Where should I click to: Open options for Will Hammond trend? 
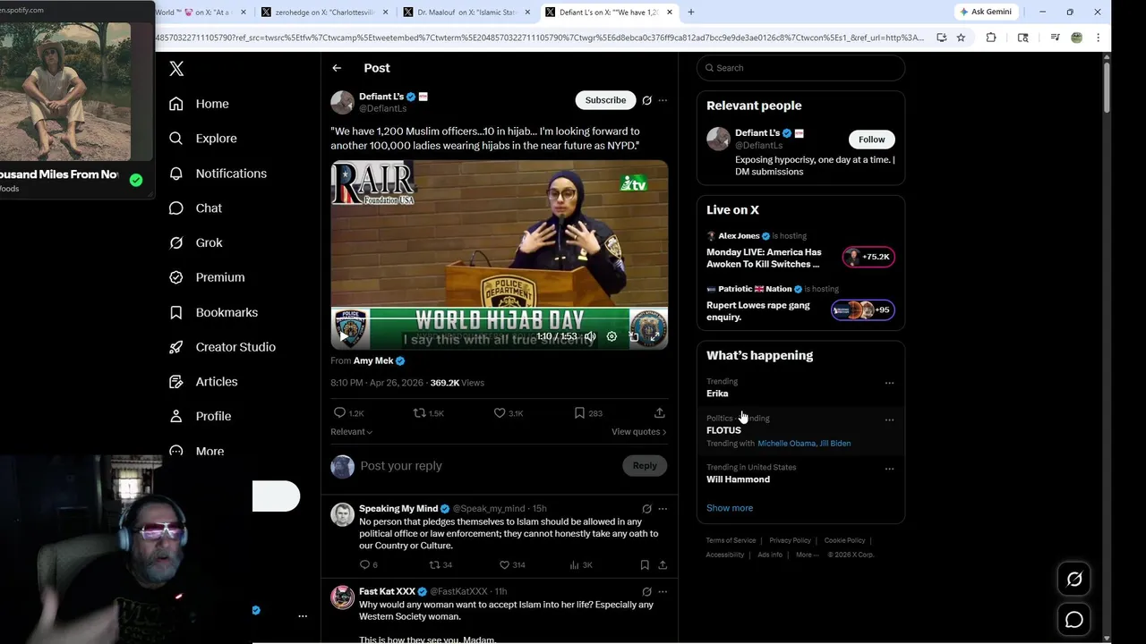click(x=889, y=469)
